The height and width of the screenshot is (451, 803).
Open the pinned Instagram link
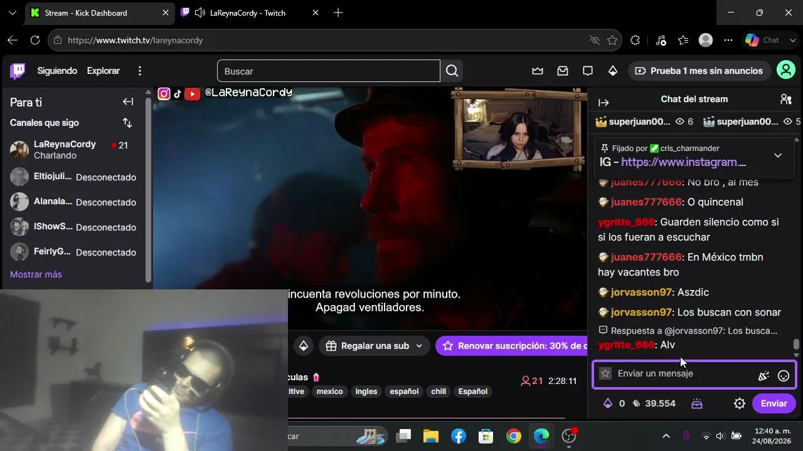click(x=684, y=162)
